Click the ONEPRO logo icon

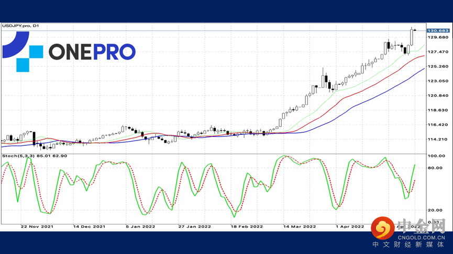pos(23,52)
